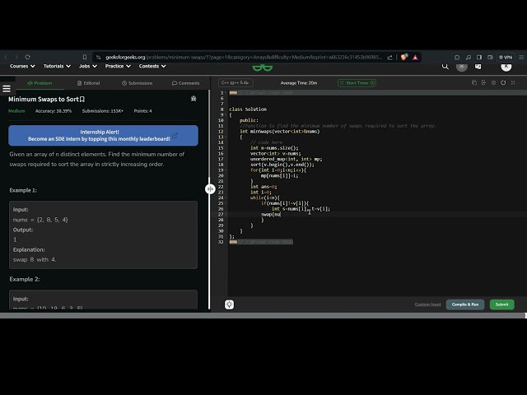Click the video progress bar at bottom

(263, 316)
